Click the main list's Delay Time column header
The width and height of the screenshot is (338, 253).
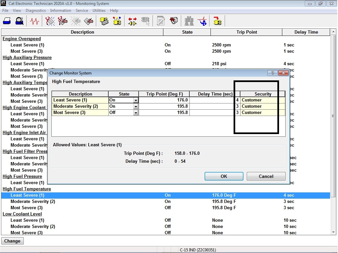(x=306, y=32)
